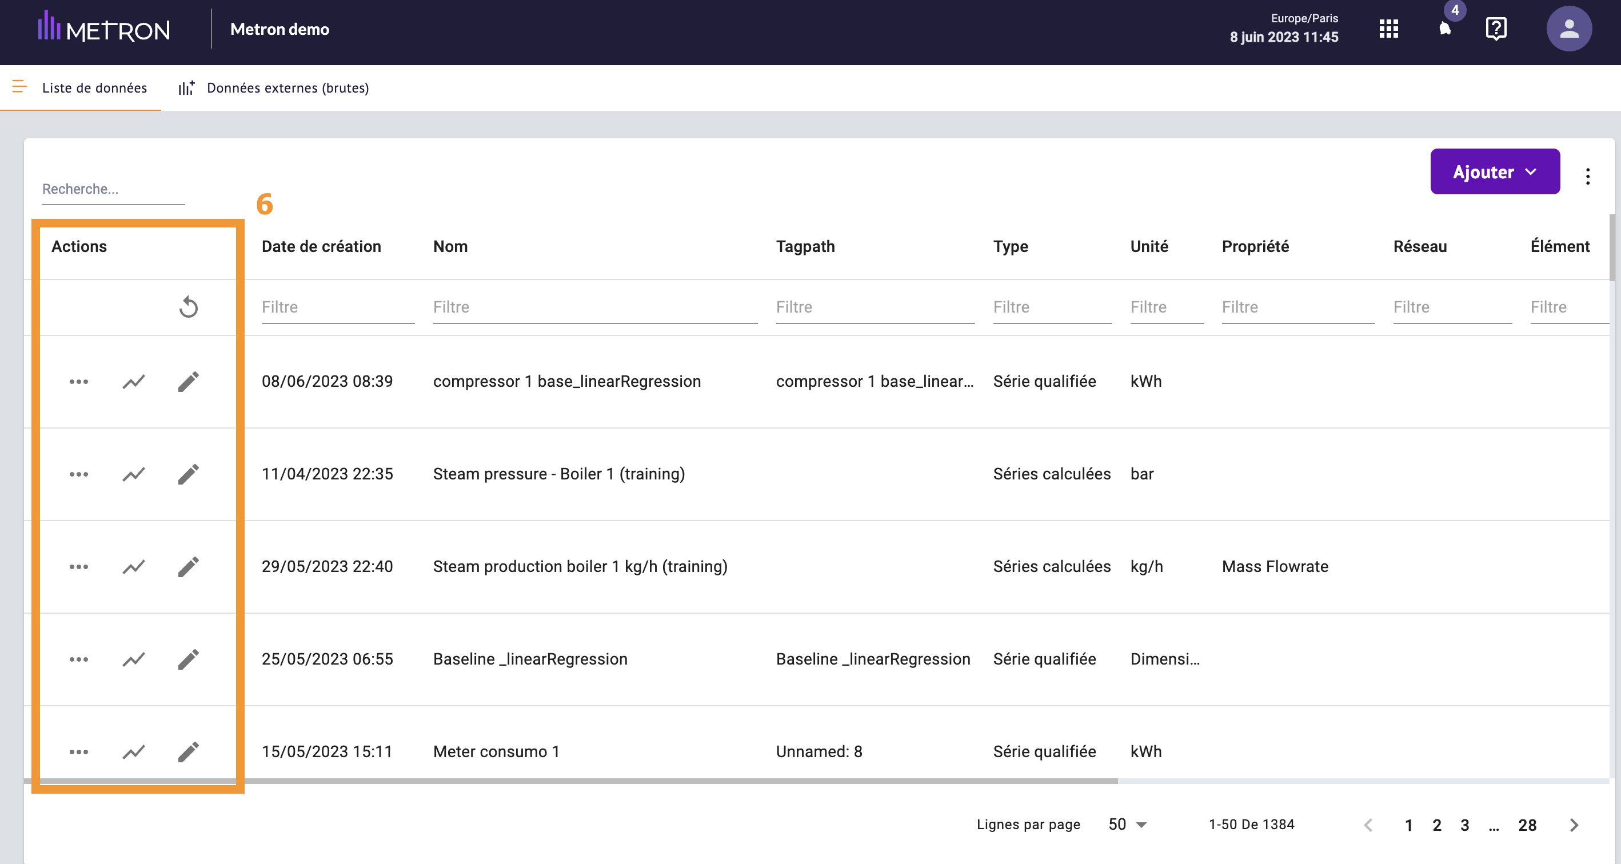Open the user profile avatar

pyautogui.click(x=1569, y=29)
